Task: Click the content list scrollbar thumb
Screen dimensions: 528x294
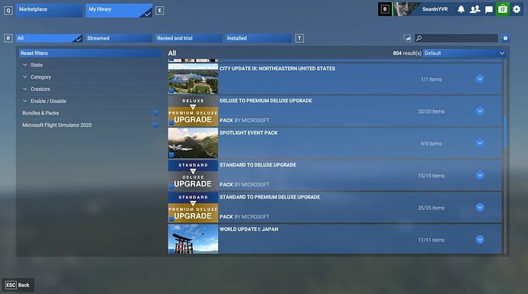Action: 505,131
